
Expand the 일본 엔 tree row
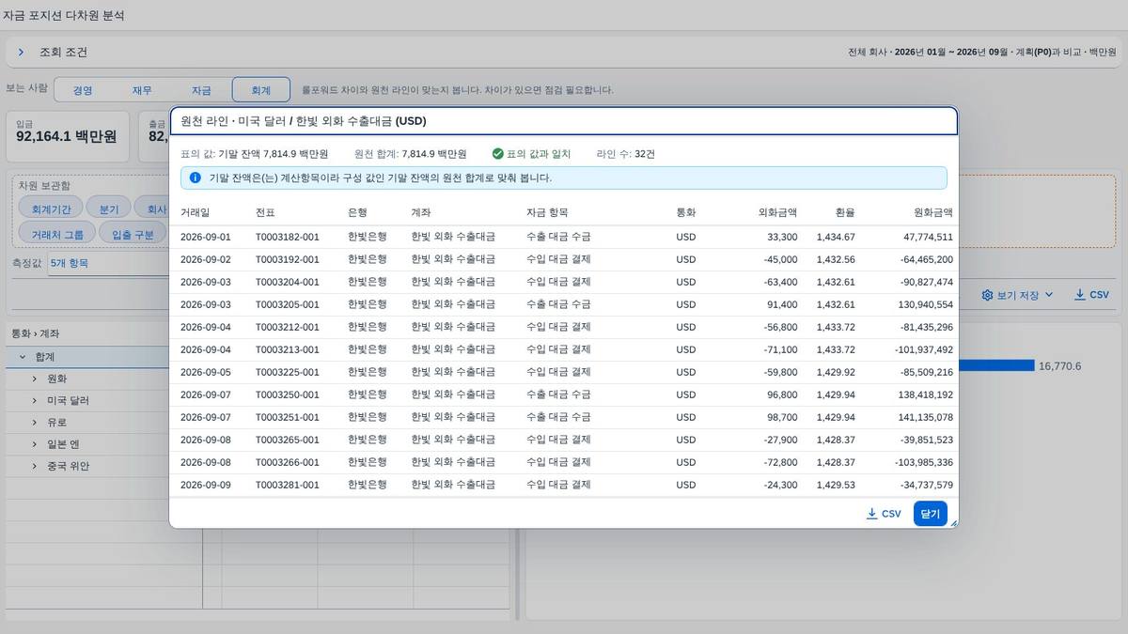(x=35, y=444)
